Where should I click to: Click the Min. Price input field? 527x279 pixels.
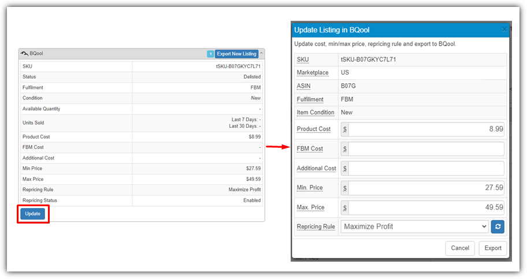(x=426, y=188)
